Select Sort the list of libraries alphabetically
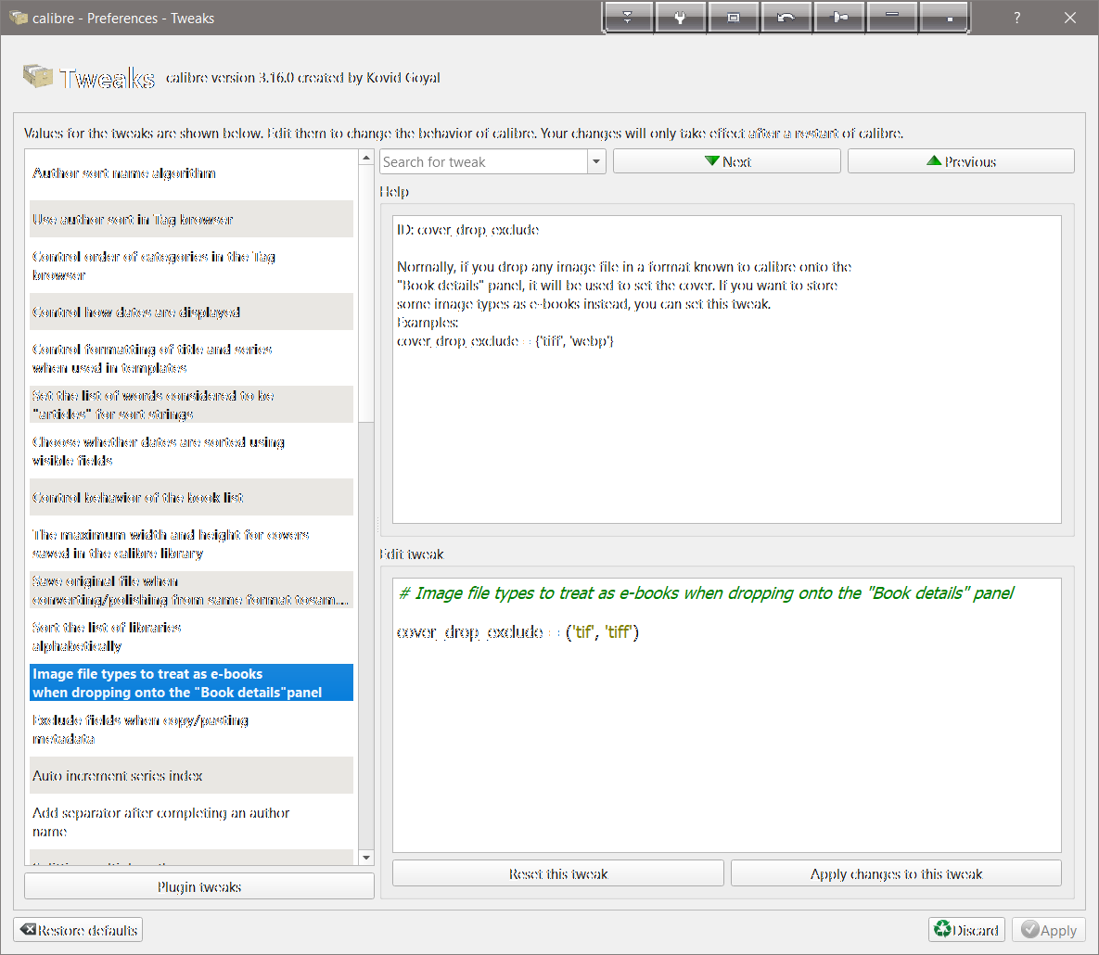Screen dimensions: 1099x955 [x=191, y=636]
